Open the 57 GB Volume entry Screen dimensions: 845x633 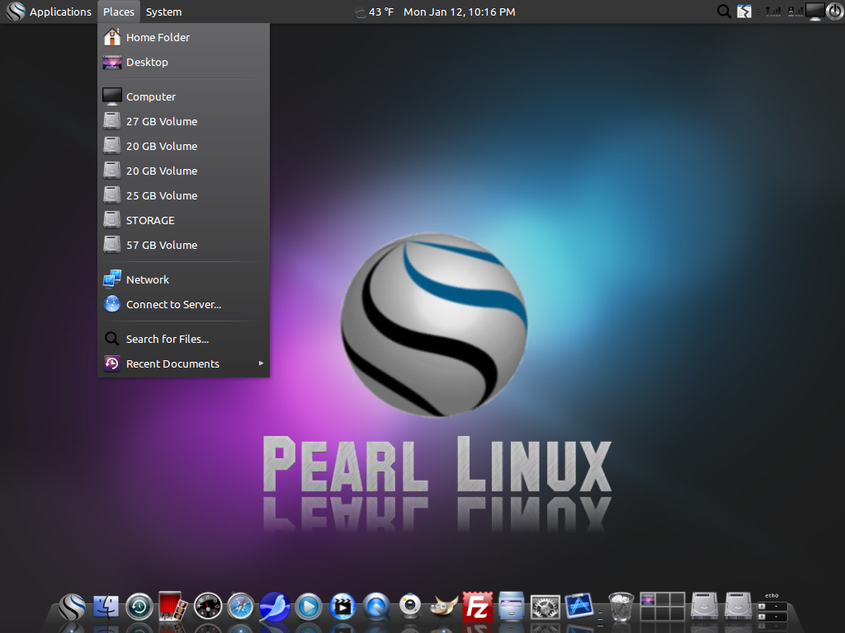click(x=184, y=245)
